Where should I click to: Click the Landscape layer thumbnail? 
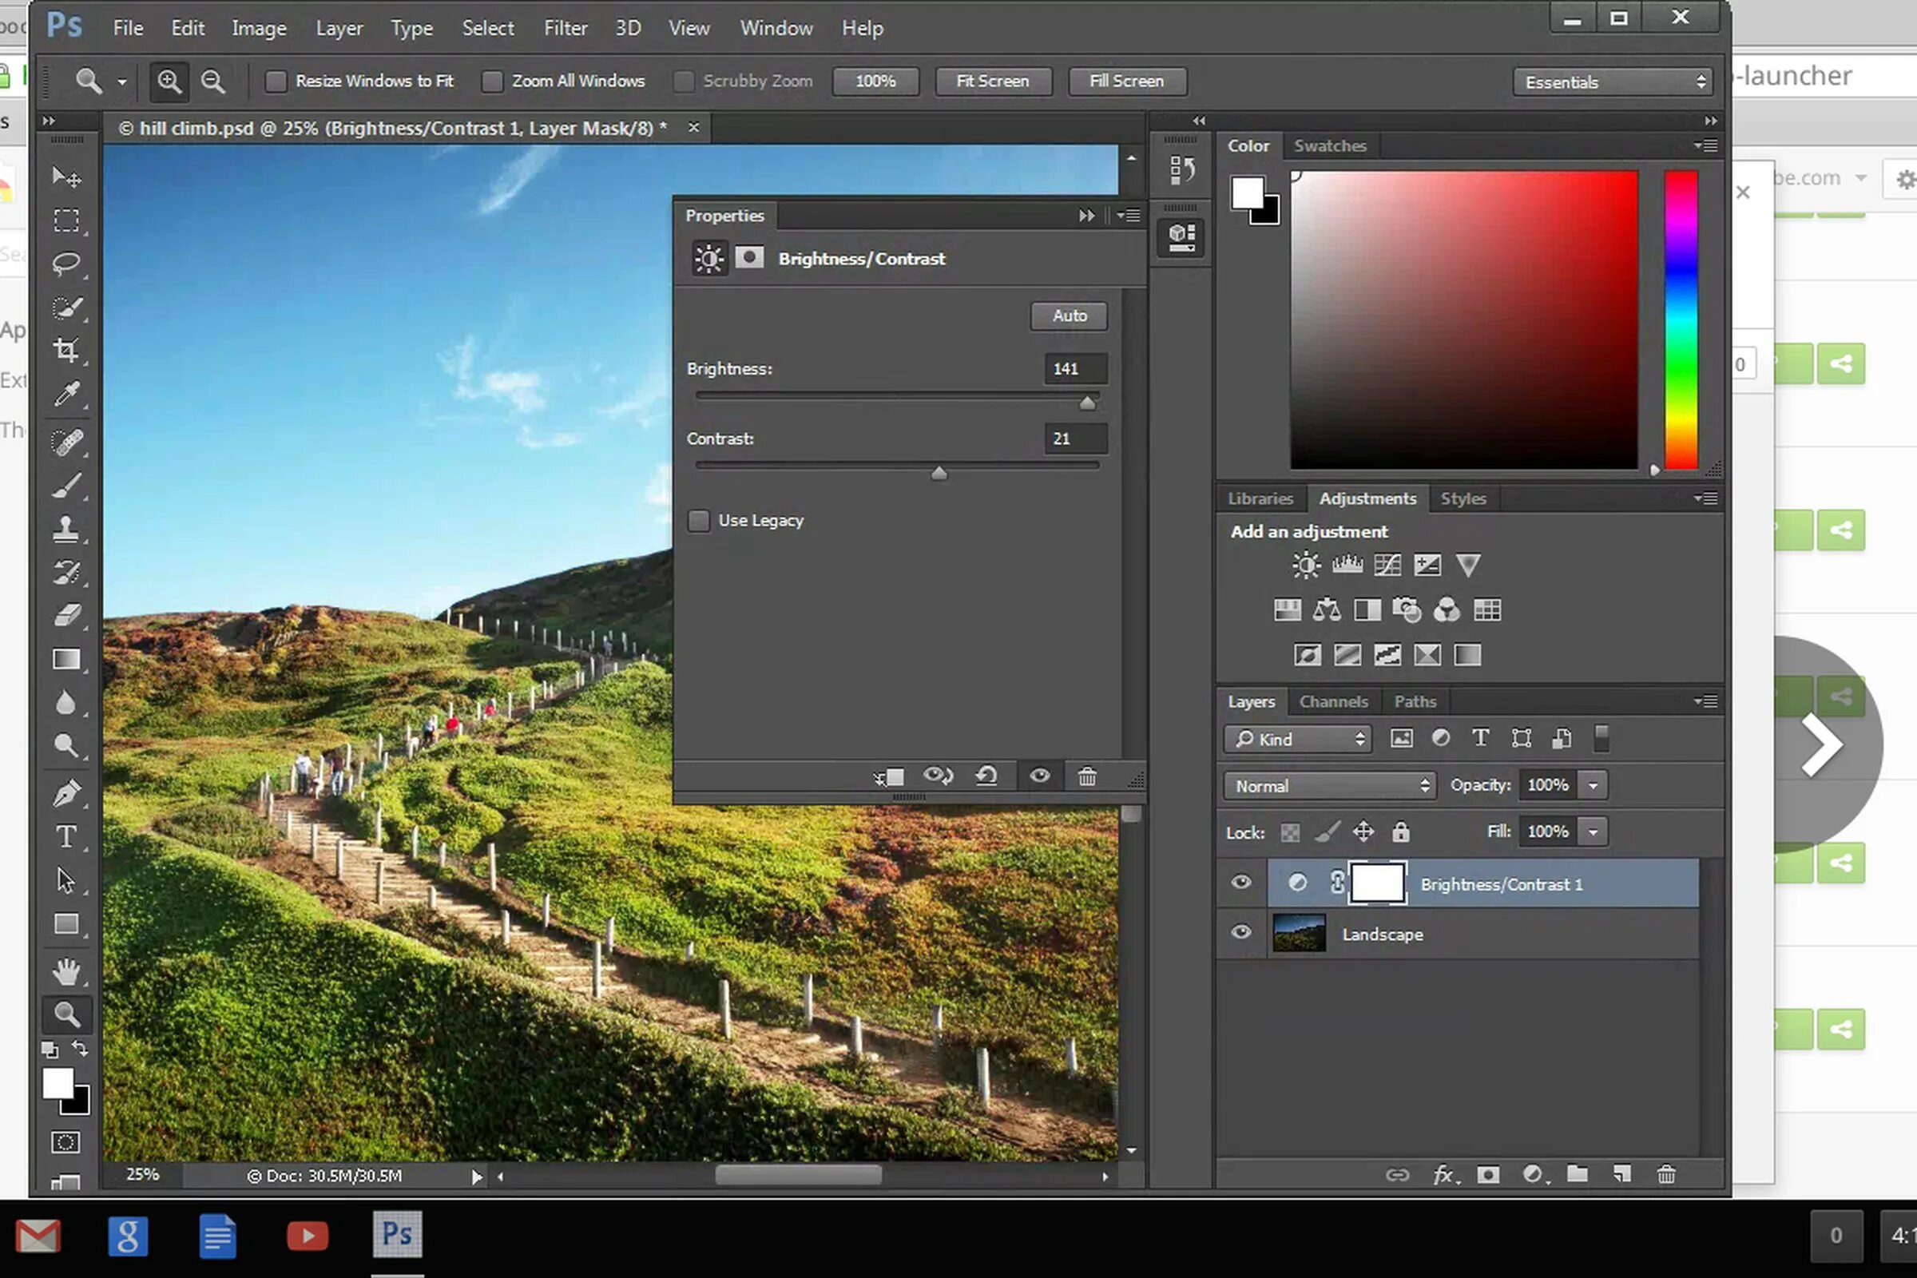tap(1298, 933)
